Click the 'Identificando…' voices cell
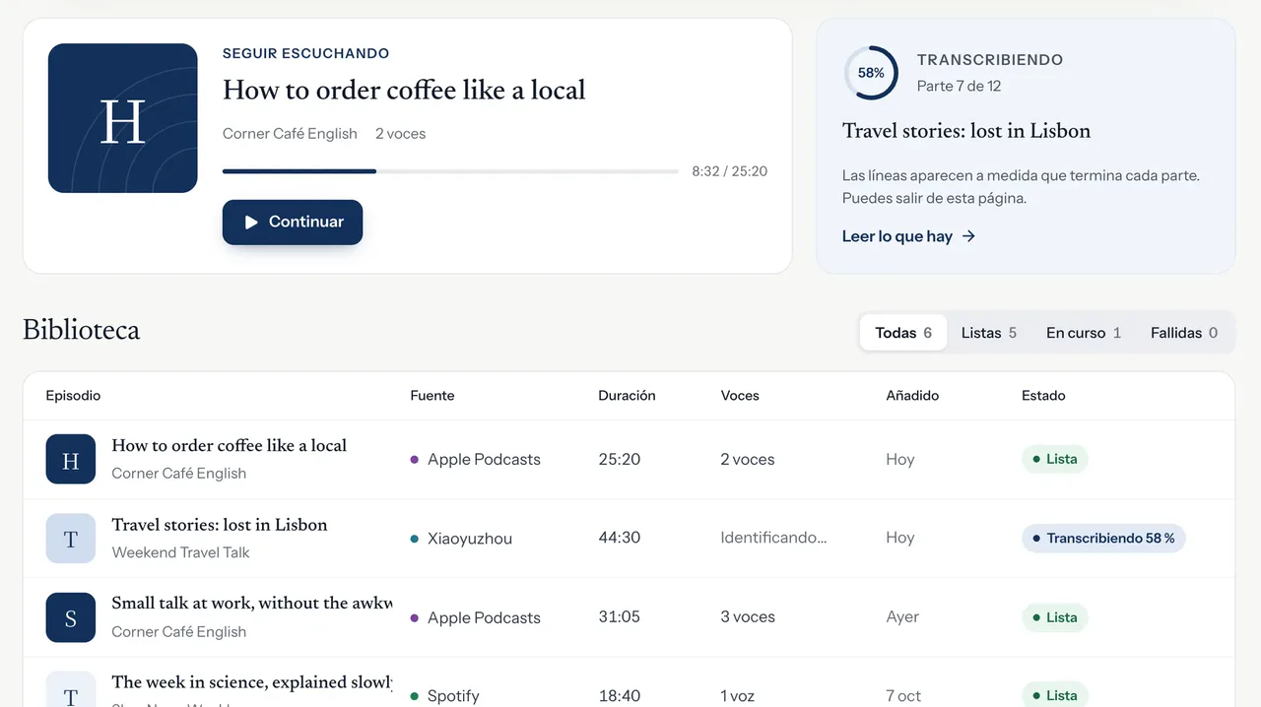This screenshot has width=1261, height=707. [773, 538]
